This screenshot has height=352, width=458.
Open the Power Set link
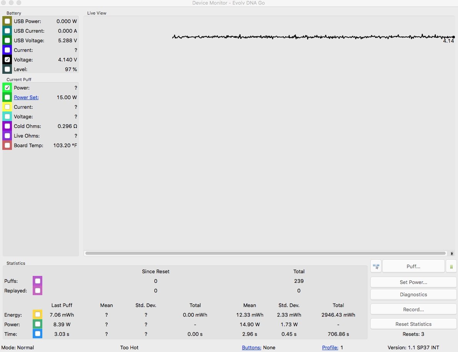point(26,97)
